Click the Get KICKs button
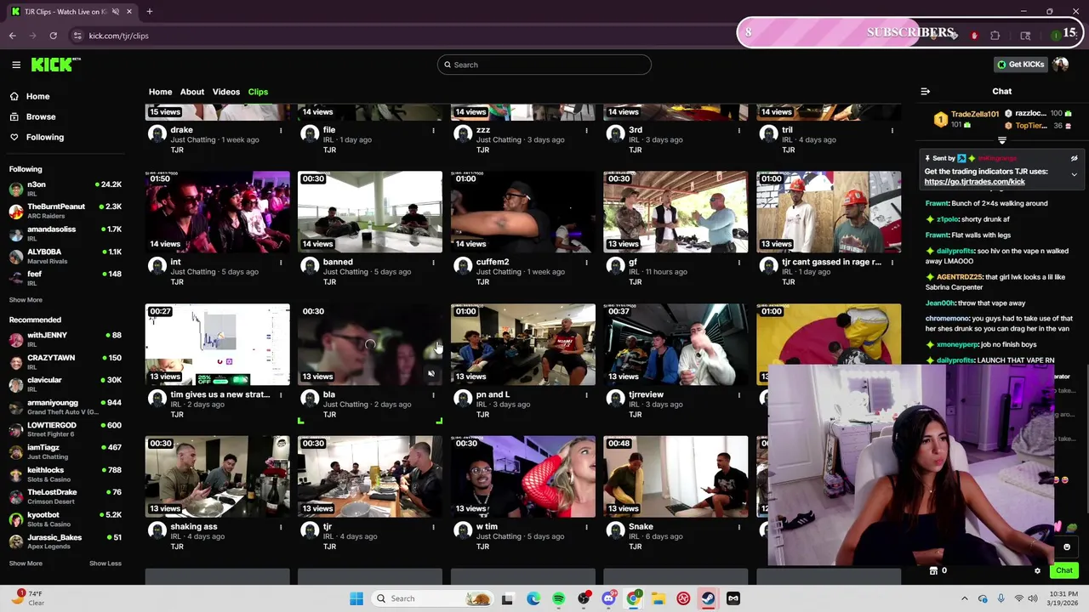This screenshot has width=1089, height=612. [x=1020, y=65]
